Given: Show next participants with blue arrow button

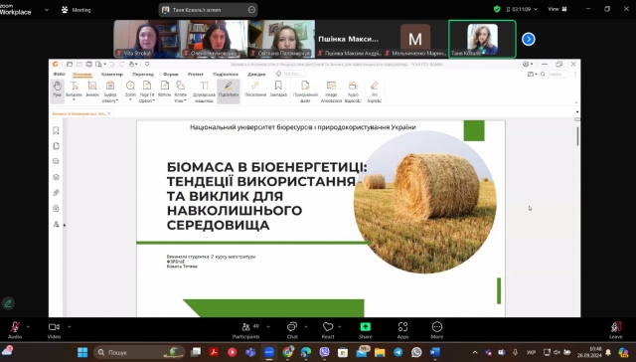Looking at the screenshot, I should point(528,39).
